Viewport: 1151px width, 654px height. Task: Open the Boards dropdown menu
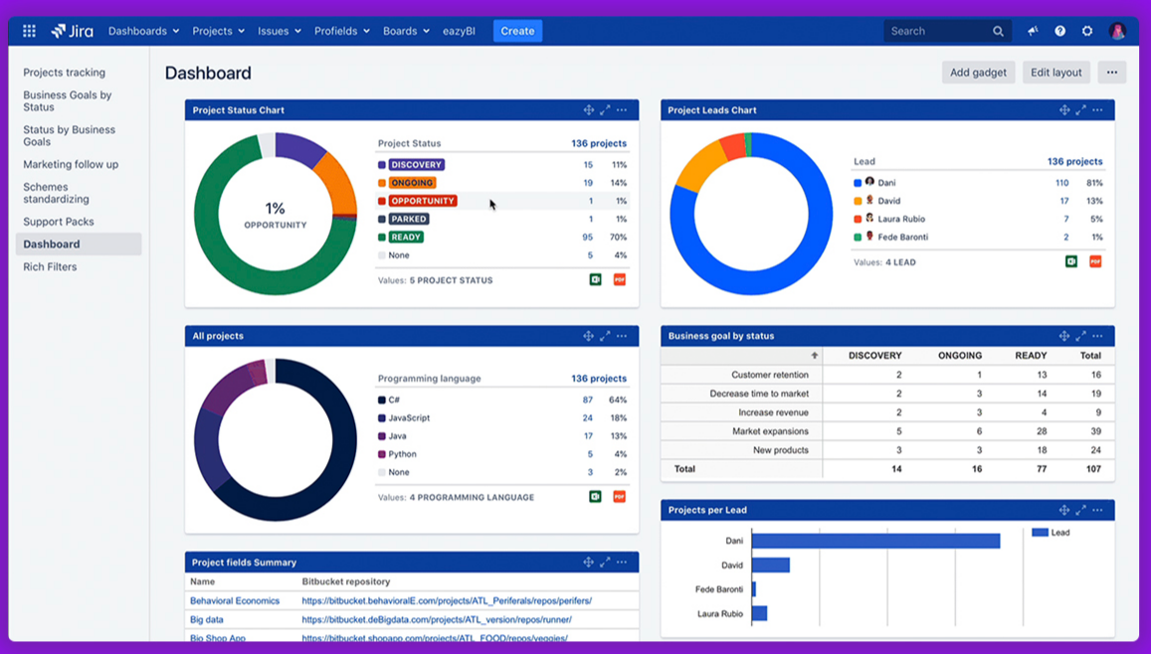406,31
